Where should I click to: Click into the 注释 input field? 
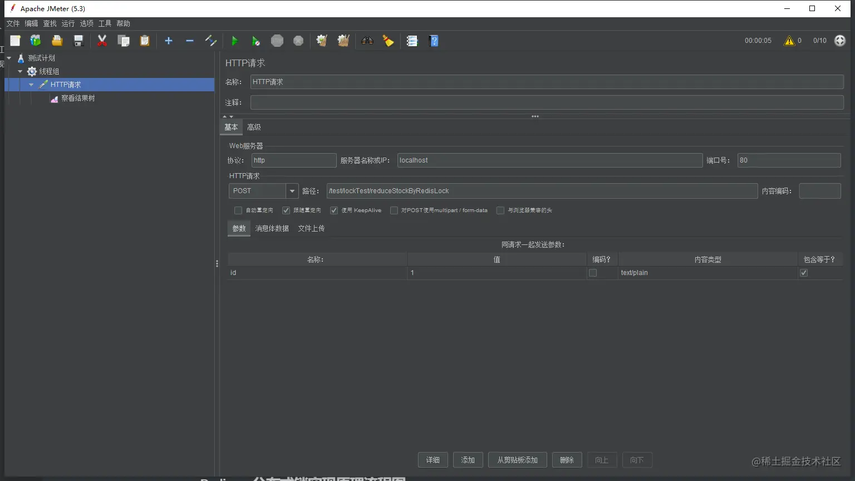(x=547, y=102)
